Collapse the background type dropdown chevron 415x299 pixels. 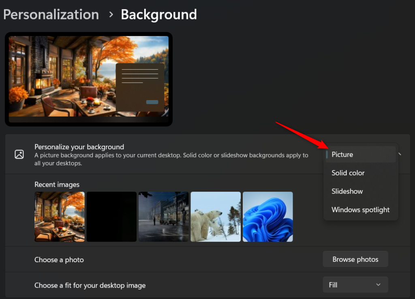coord(400,154)
